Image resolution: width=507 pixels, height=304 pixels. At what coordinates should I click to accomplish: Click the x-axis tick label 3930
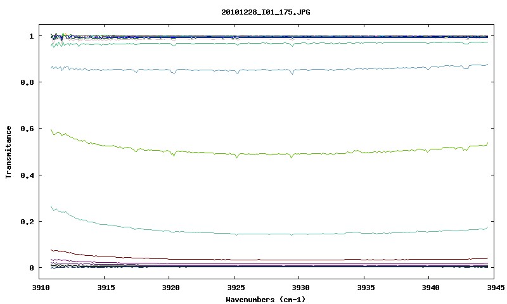click(x=300, y=288)
